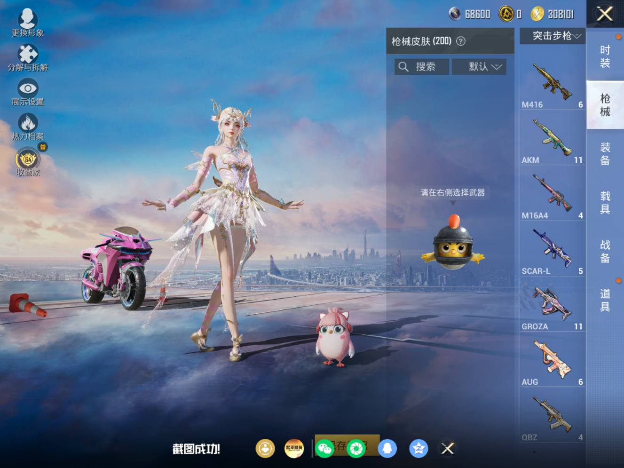Open 收藏家 collector badge icon

[28, 162]
